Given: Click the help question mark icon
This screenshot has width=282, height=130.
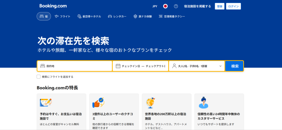Looking at the screenshot, I should pos(176,6).
